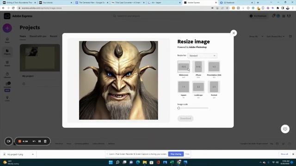This screenshot has height=166, width=296.
Task: Select the Widescreen 16:9 size preset
Action: (184, 66)
